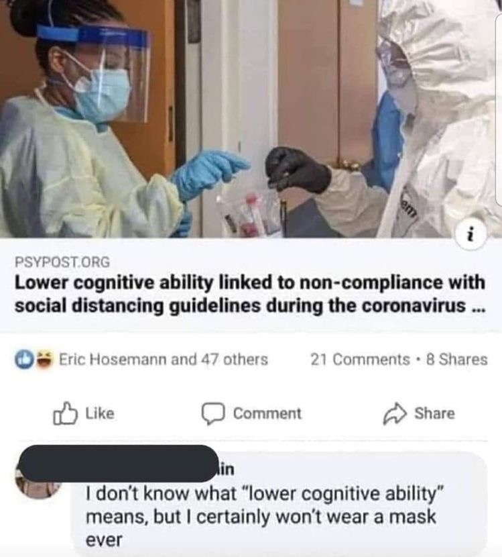View the 8 Shares list
This screenshot has width=502, height=557.
(x=457, y=359)
